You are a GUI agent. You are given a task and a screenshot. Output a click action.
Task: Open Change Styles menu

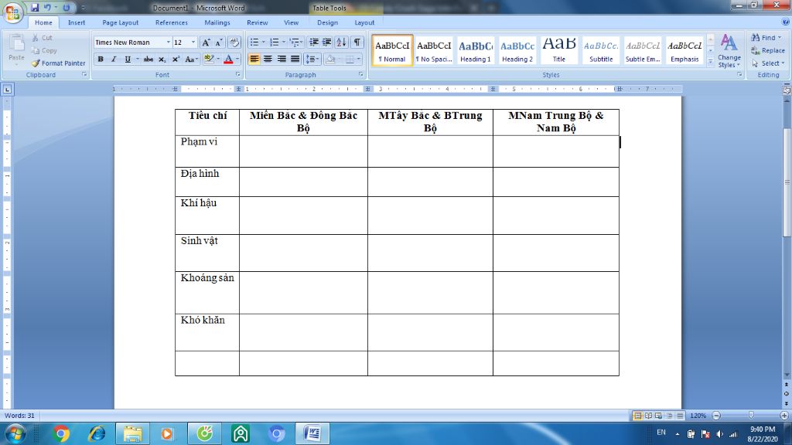click(729, 50)
